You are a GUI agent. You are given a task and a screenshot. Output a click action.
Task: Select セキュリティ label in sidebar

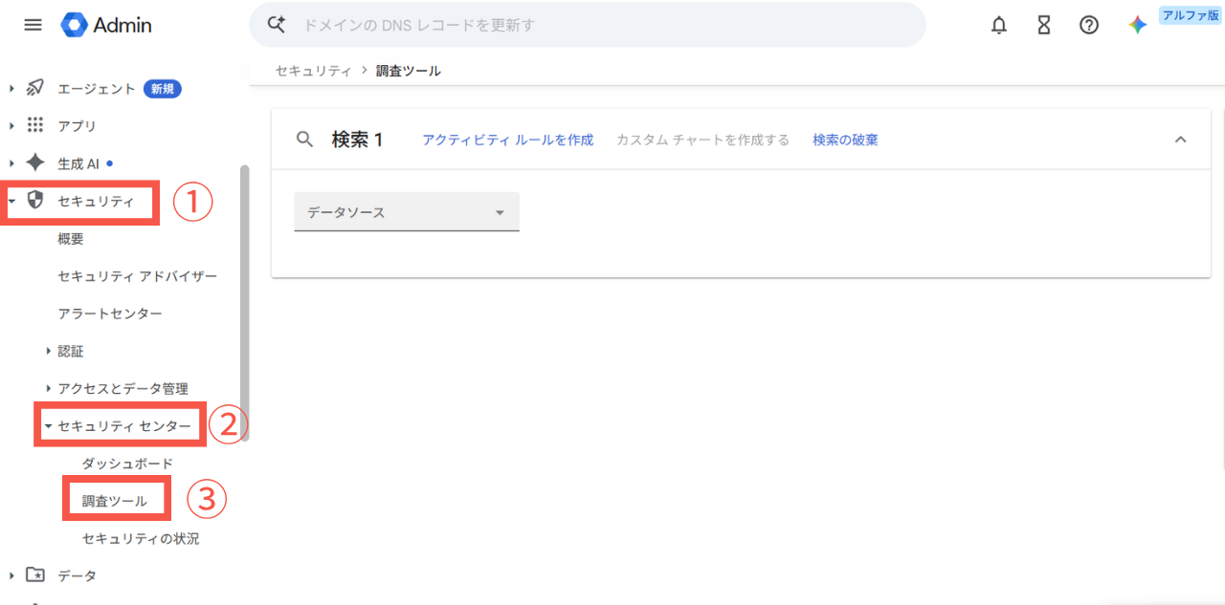coord(96,201)
